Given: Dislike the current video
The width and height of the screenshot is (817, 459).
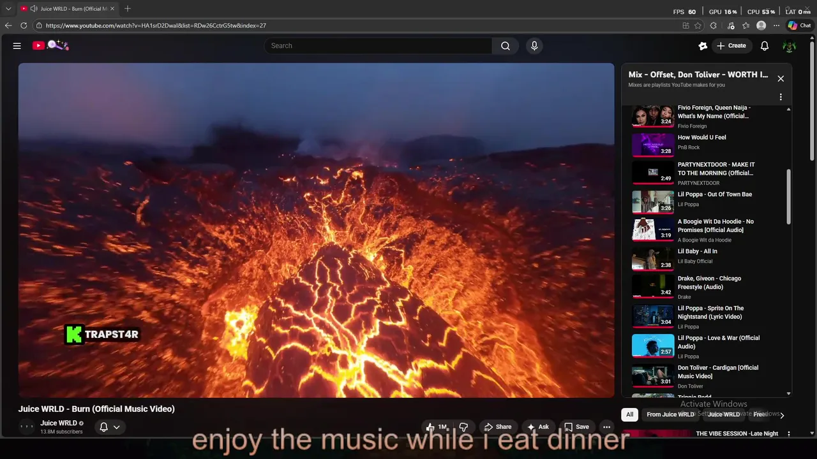Looking at the screenshot, I should [x=464, y=427].
